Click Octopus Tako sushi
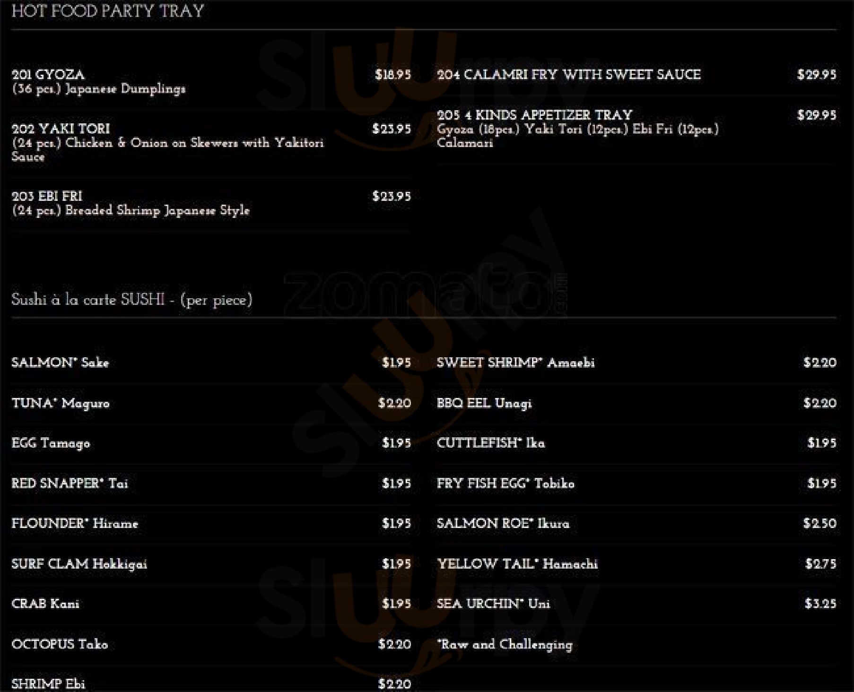 [x=60, y=644]
